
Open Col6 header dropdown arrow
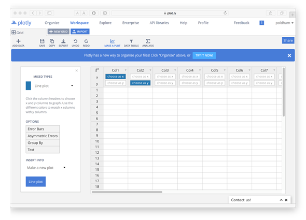[x=249, y=70]
